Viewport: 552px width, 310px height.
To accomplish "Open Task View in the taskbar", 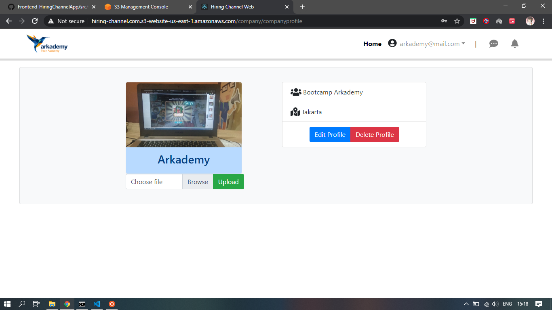I will click(36, 304).
